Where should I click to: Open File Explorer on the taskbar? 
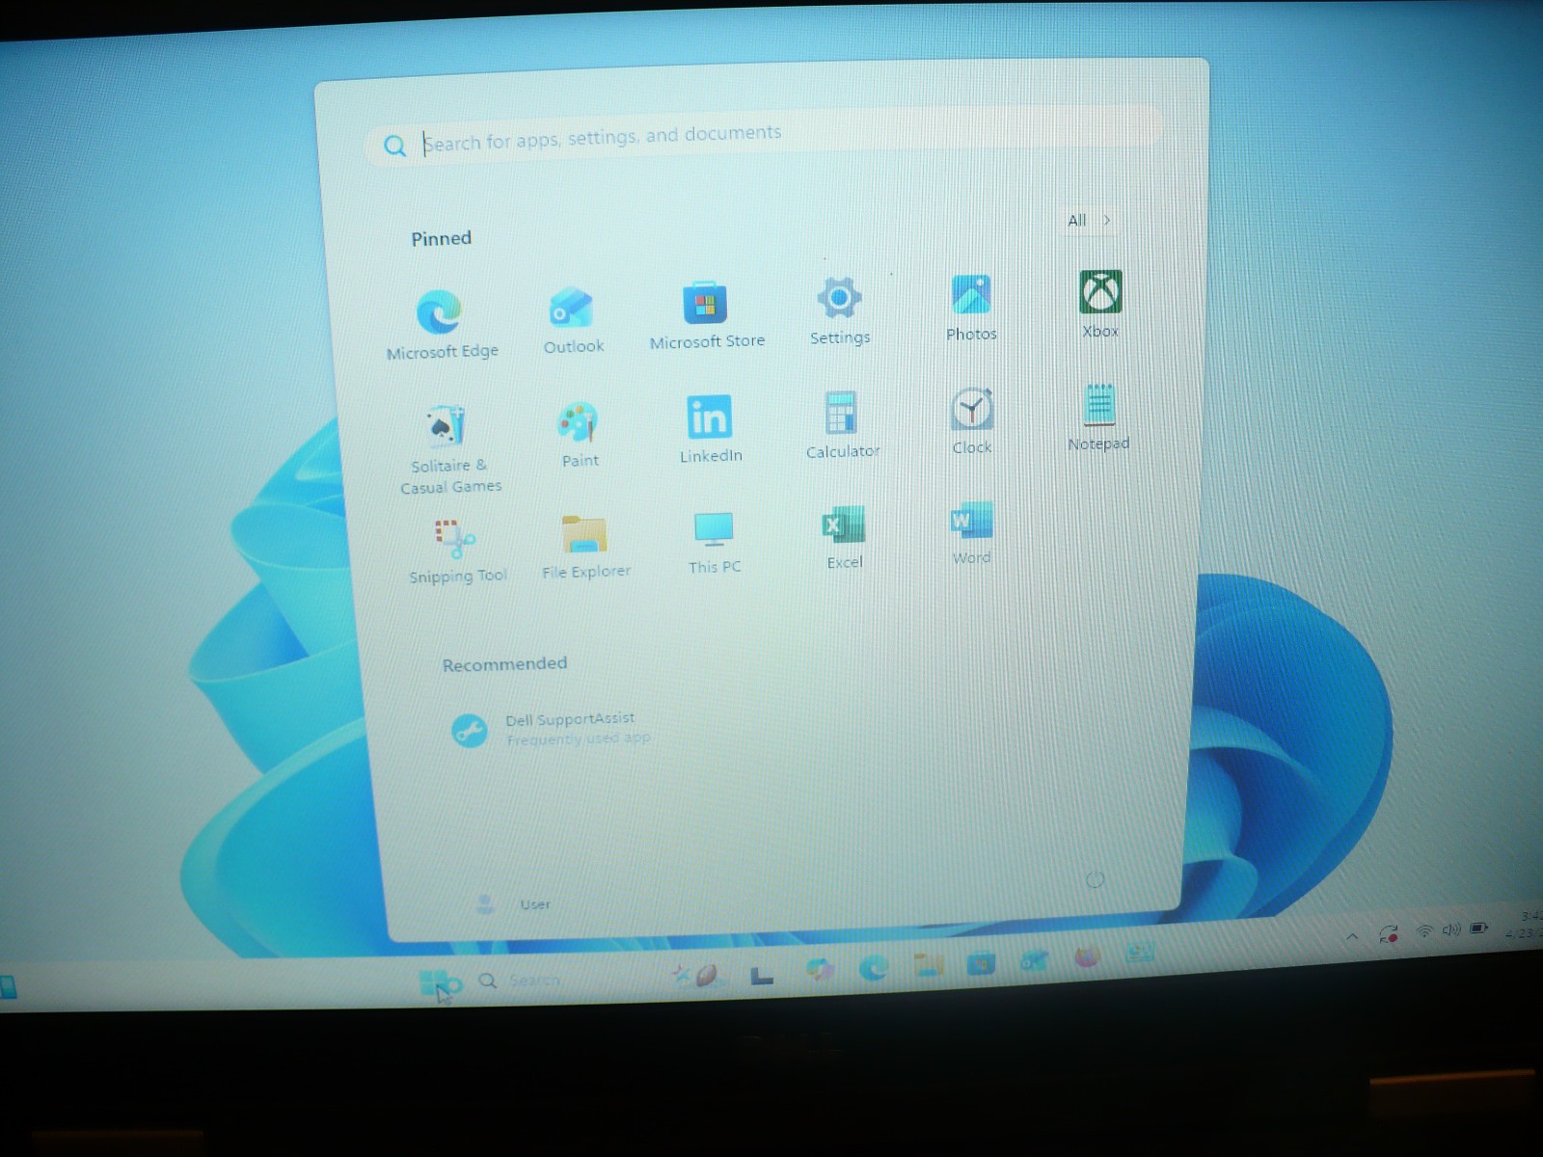928,965
